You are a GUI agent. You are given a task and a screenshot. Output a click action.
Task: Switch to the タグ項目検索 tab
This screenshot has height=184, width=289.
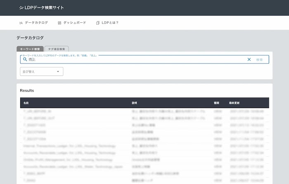pyautogui.click(x=57, y=49)
